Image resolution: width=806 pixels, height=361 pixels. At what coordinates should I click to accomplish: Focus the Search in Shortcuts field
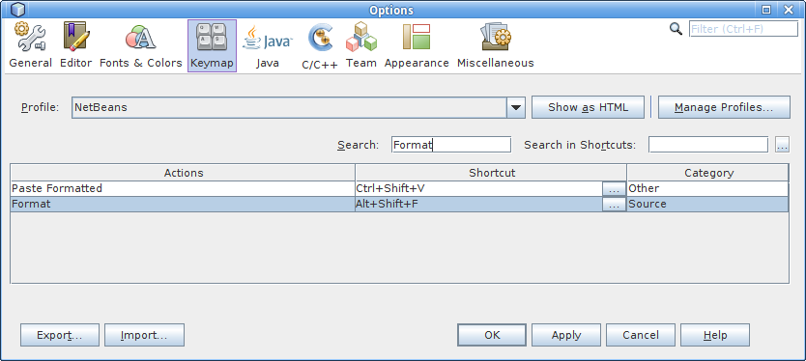coord(708,145)
